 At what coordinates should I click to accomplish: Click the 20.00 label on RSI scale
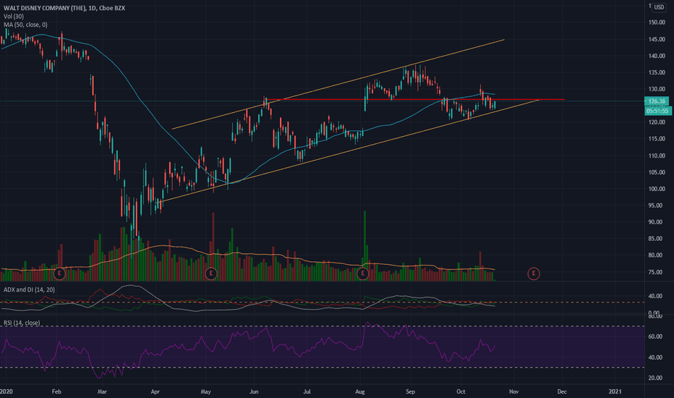pos(655,378)
